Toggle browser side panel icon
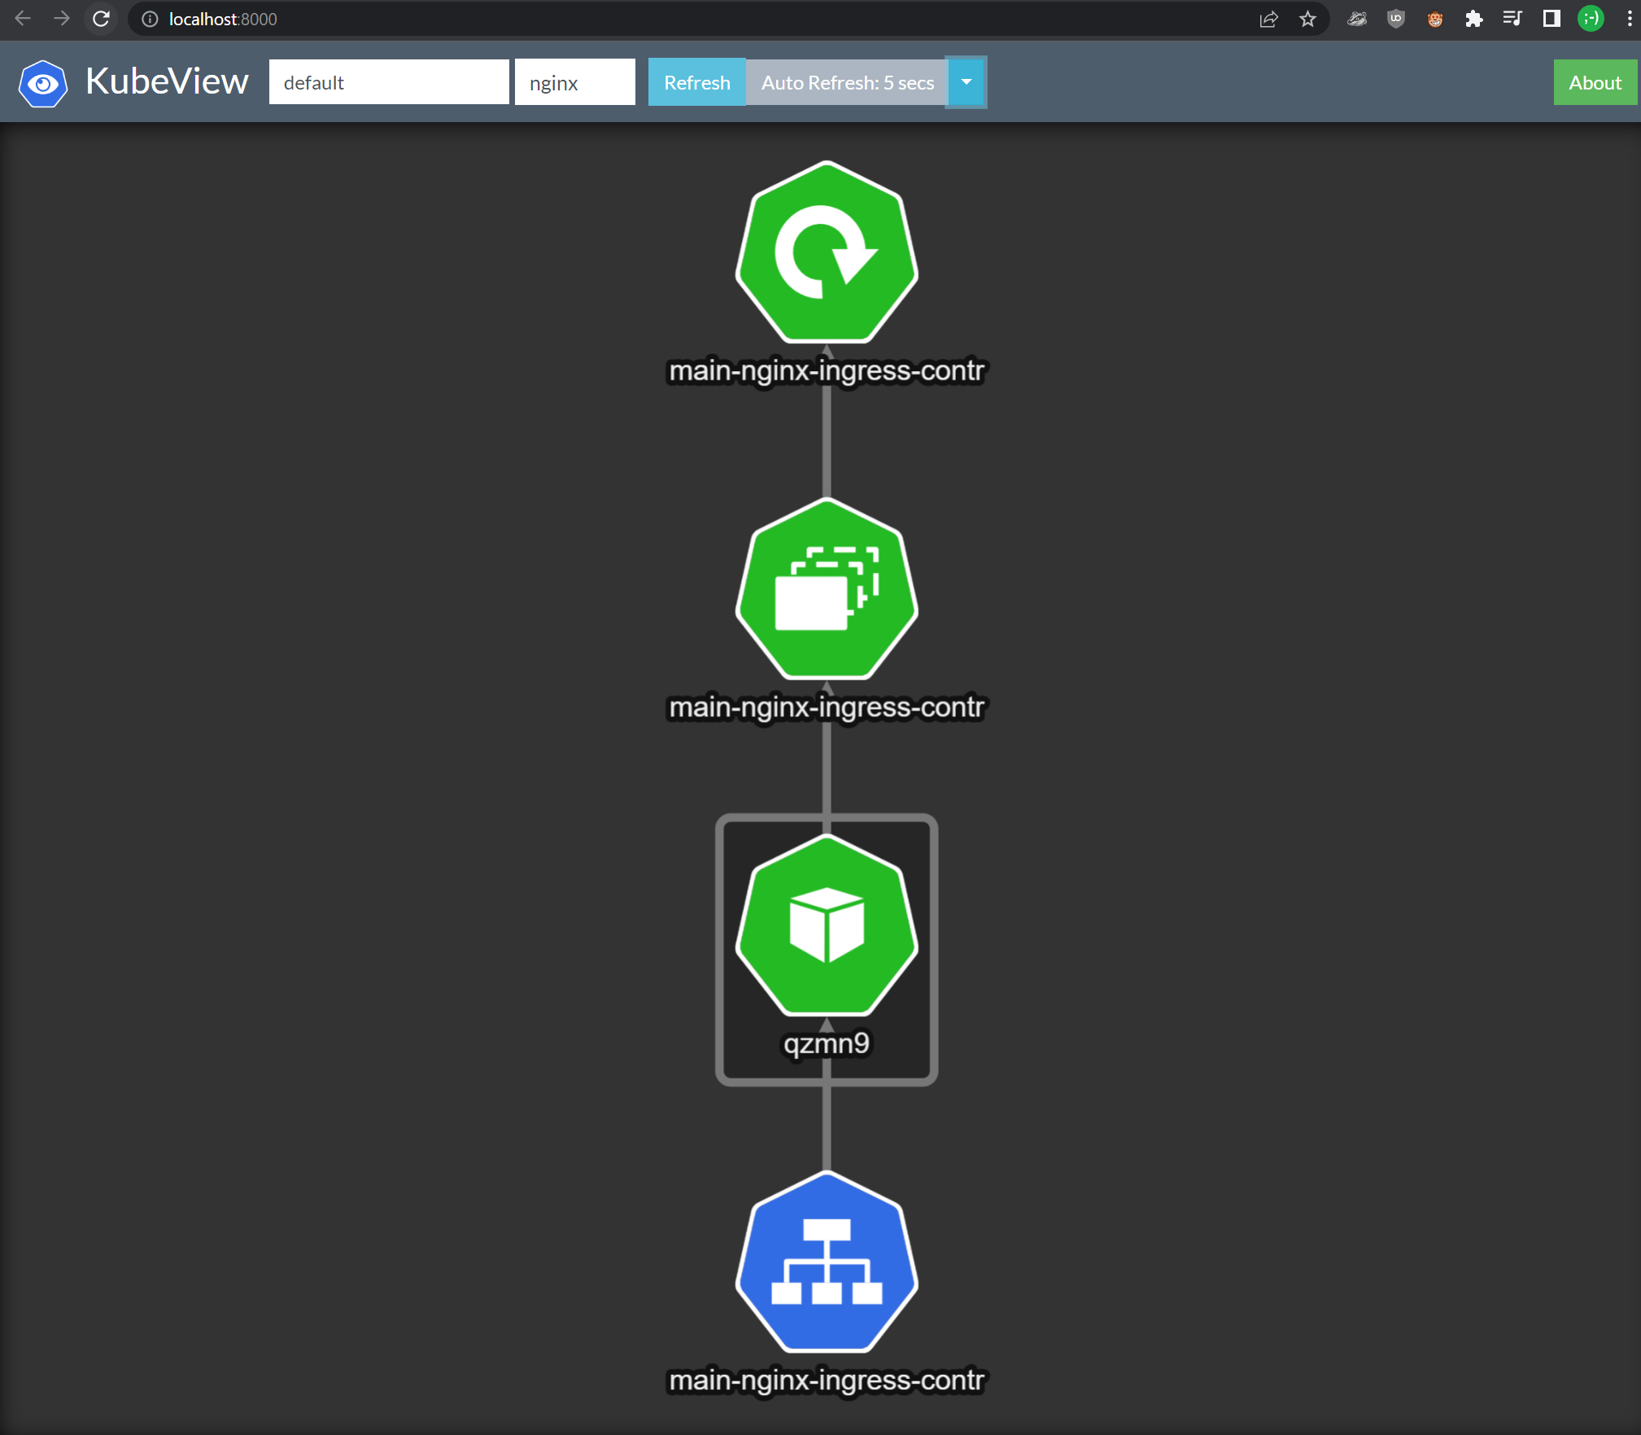The image size is (1641, 1435). pyautogui.click(x=1552, y=19)
